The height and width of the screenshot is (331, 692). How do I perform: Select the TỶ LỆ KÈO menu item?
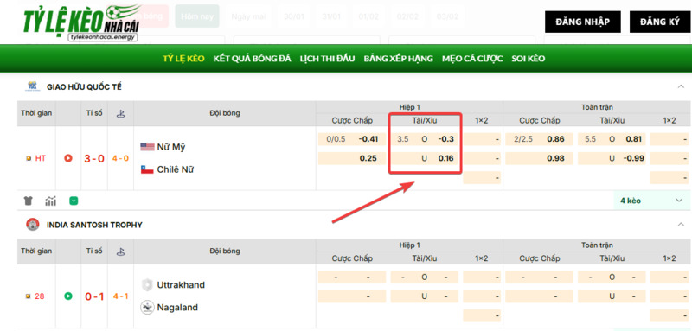183,59
